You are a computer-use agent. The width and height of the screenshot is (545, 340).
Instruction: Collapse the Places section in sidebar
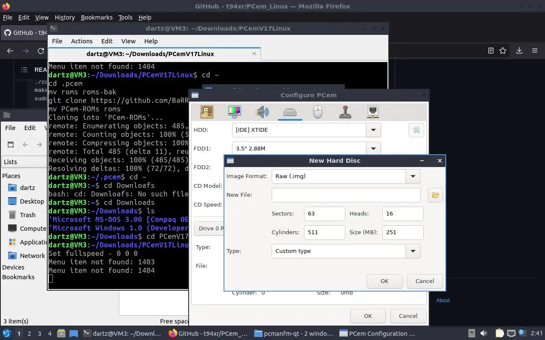(x=11, y=176)
